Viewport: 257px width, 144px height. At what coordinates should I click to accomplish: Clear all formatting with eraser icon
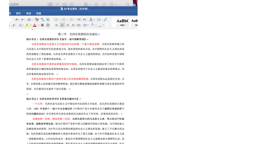click(x=37, y=20)
